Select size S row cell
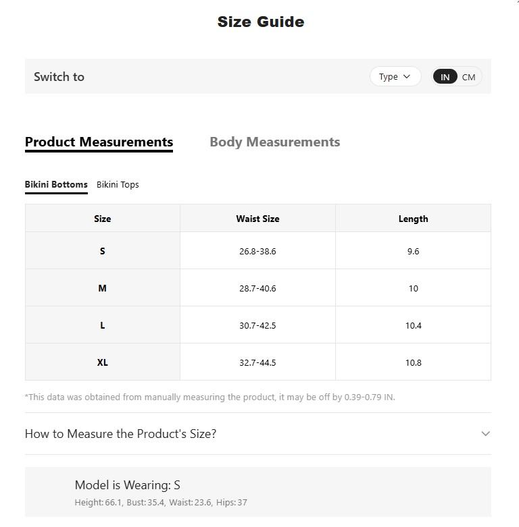Image resolution: width=519 pixels, height=527 pixels. 103,251
